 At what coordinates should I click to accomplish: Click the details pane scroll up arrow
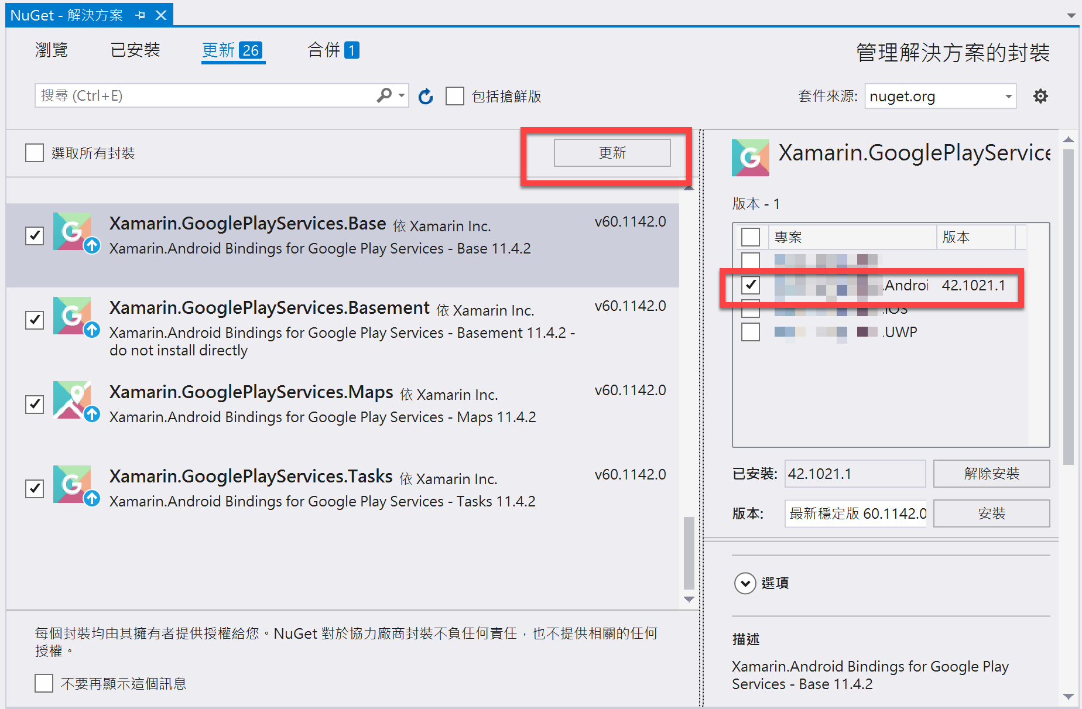1069,139
